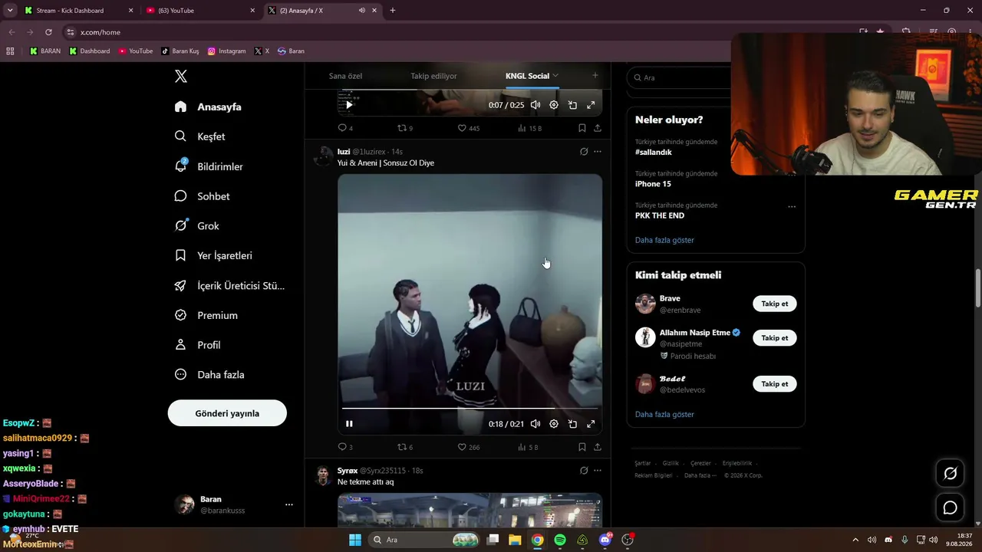Click Daha fazla göster under Neler oluyor

(664, 240)
